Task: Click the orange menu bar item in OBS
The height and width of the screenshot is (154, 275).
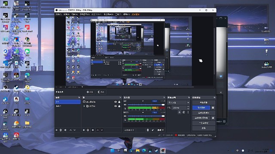Action: point(136,14)
